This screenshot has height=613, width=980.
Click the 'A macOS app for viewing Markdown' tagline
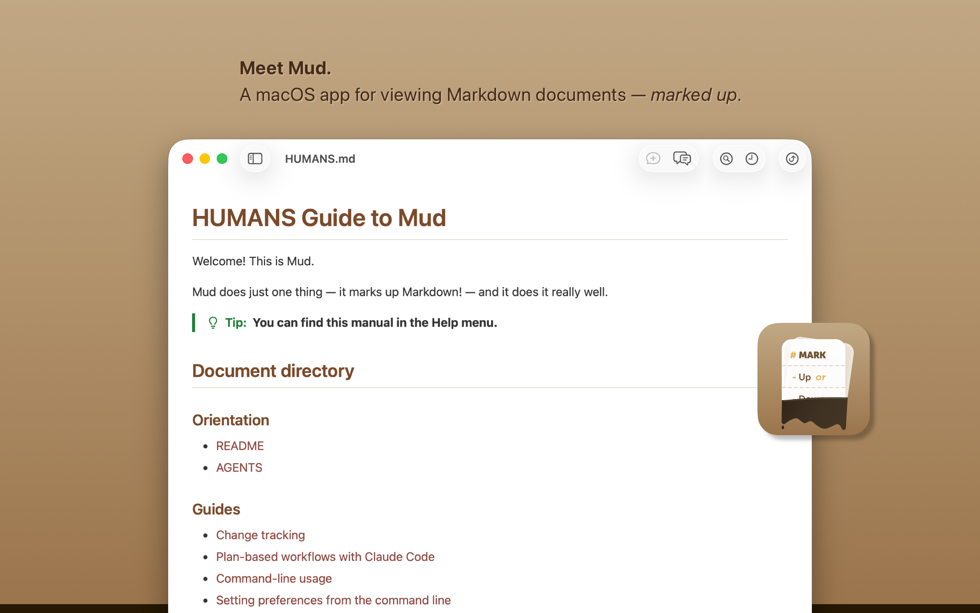pos(490,95)
